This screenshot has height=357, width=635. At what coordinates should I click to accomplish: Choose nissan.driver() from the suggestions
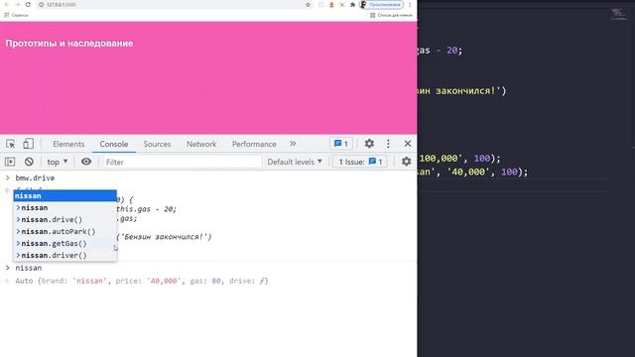click(64, 256)
